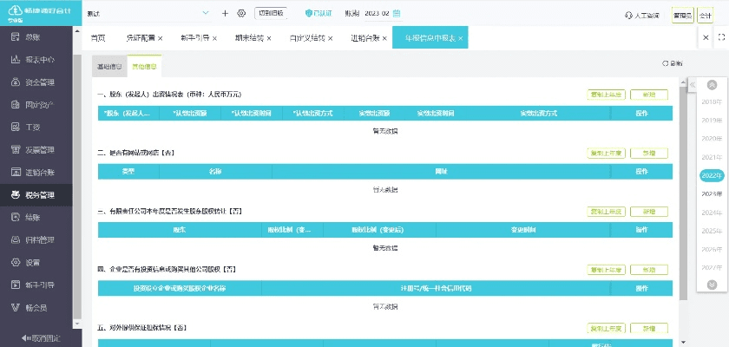Move year list up with the up arrow
Screen dimensions: 729x347
pyautogui.click(x=712, y=84)
